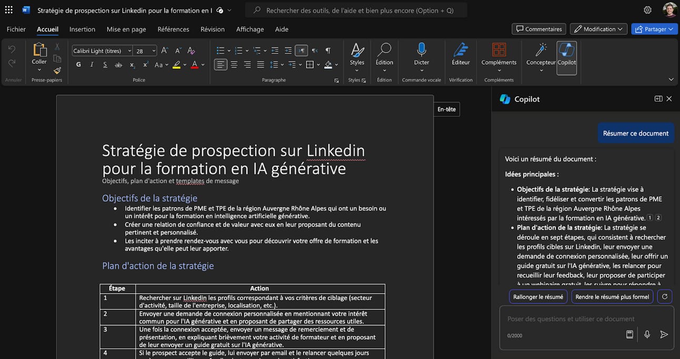Image resolution: width=680 pixels, height=359 pixels.
Task: Click the Rallonger le résumé suggestion
Action: click(x=538, y=296)
